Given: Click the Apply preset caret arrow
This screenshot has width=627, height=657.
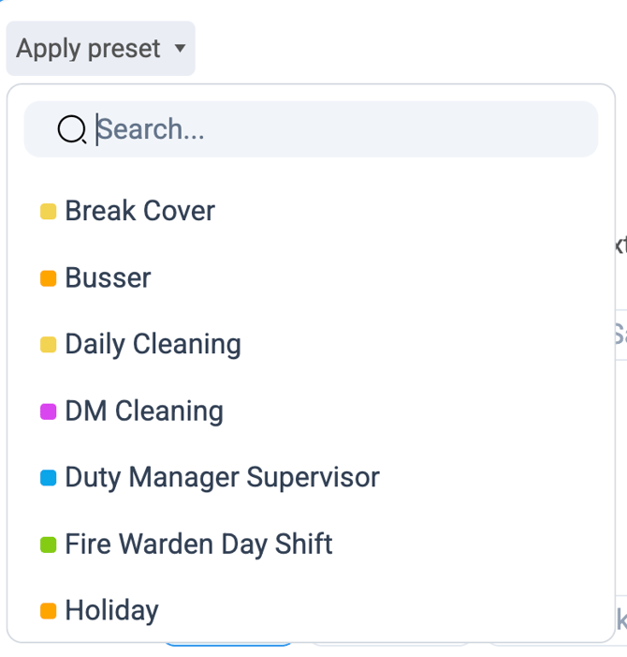Looking at the screenshot, I should (180, 49).
